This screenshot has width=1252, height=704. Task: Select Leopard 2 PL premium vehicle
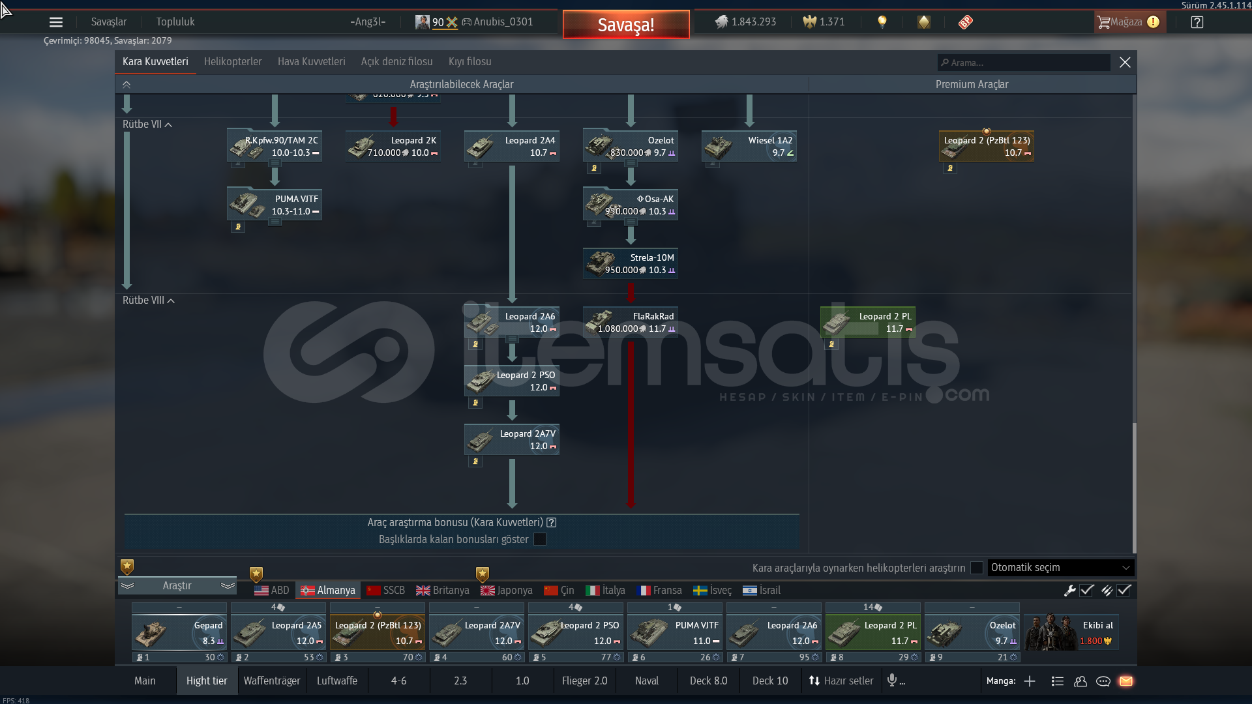(868, 322)
